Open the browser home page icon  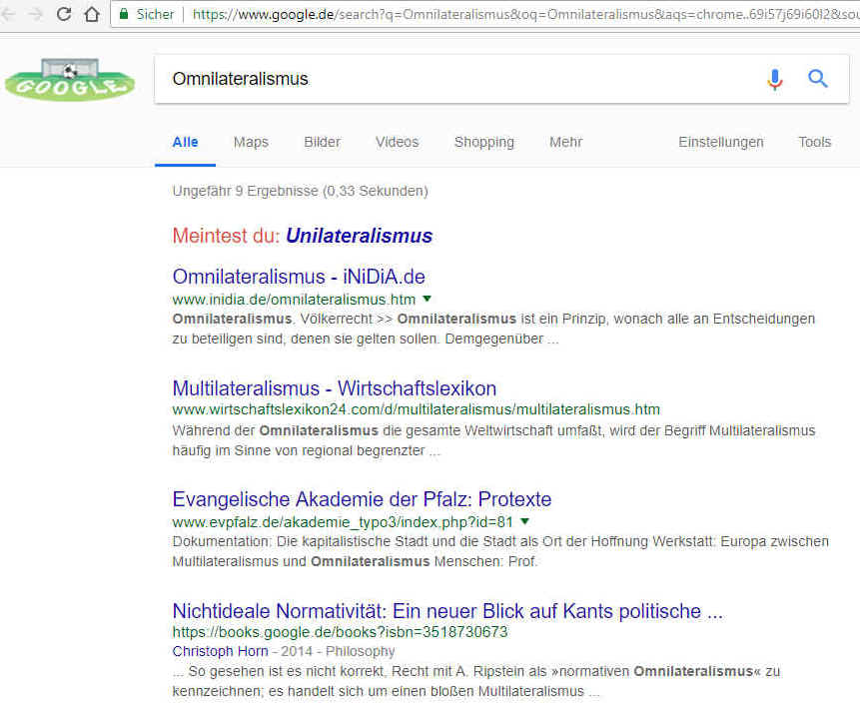point(92,14)
